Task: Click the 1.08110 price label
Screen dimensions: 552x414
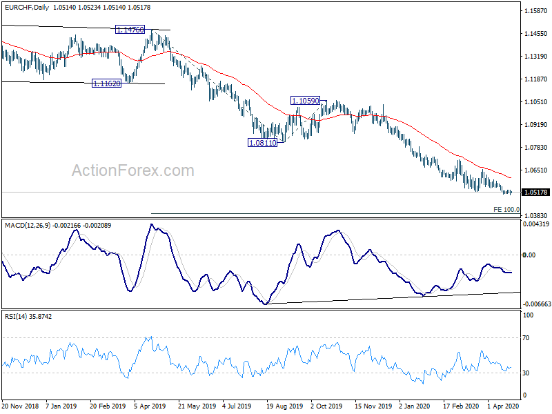Action: pos(262,143)
